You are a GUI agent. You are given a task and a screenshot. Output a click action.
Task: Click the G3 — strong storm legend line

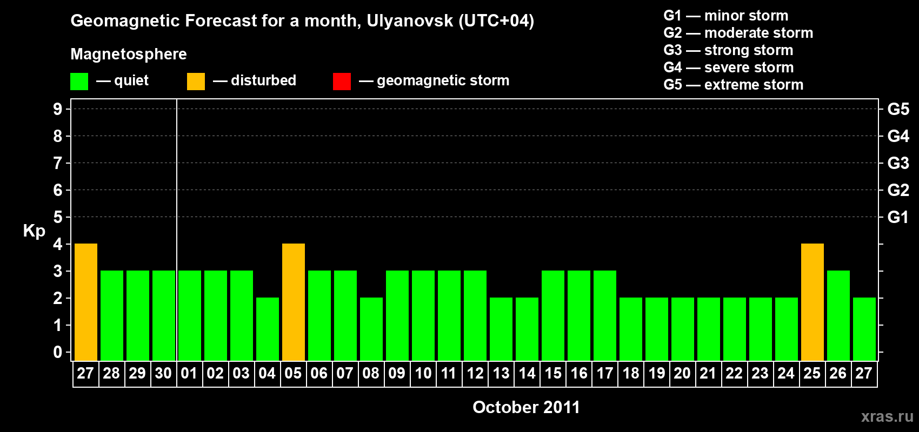(728, 50)
